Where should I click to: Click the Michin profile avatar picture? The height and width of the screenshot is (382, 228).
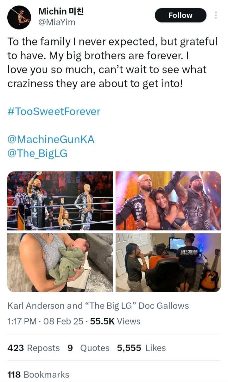[19, 17]
